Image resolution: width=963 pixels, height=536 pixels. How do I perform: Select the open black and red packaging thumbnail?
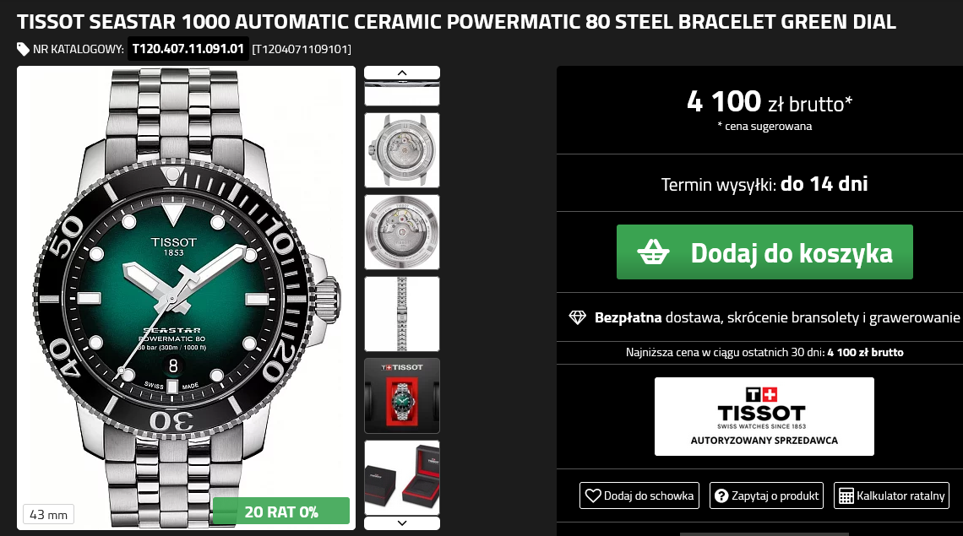(x=401, y=478)
